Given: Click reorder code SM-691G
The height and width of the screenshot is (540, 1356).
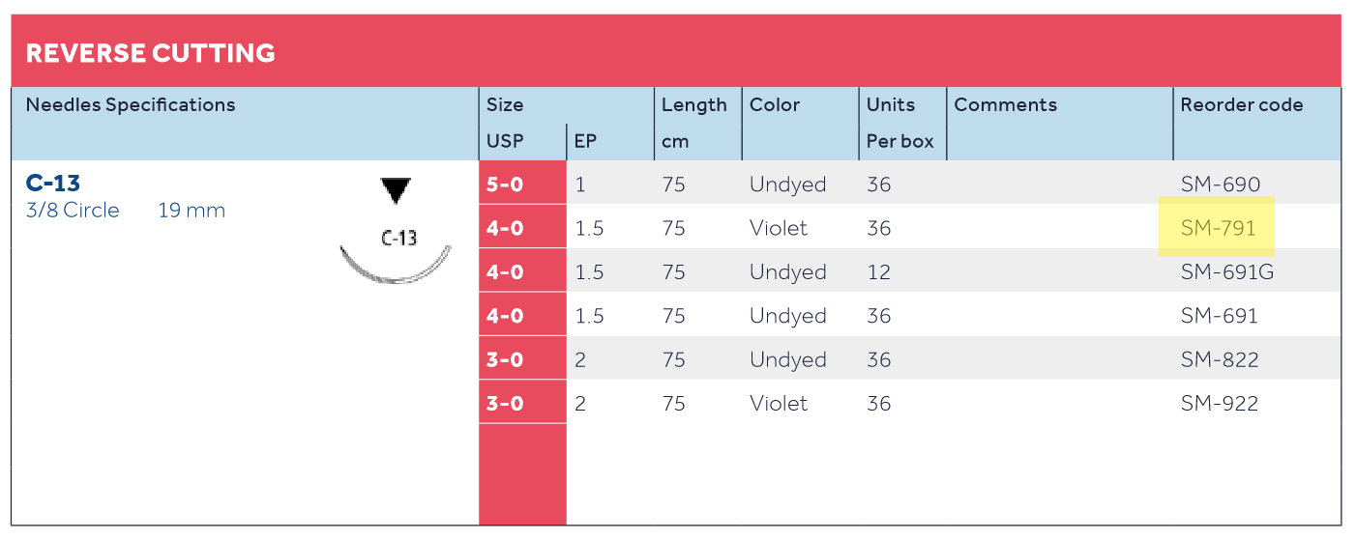Looking at the screenshot, I should pyautogui.click(x=1226, y=272).
